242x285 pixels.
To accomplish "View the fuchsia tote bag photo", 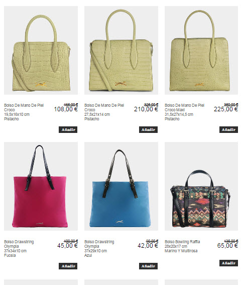I will [41, 186].
